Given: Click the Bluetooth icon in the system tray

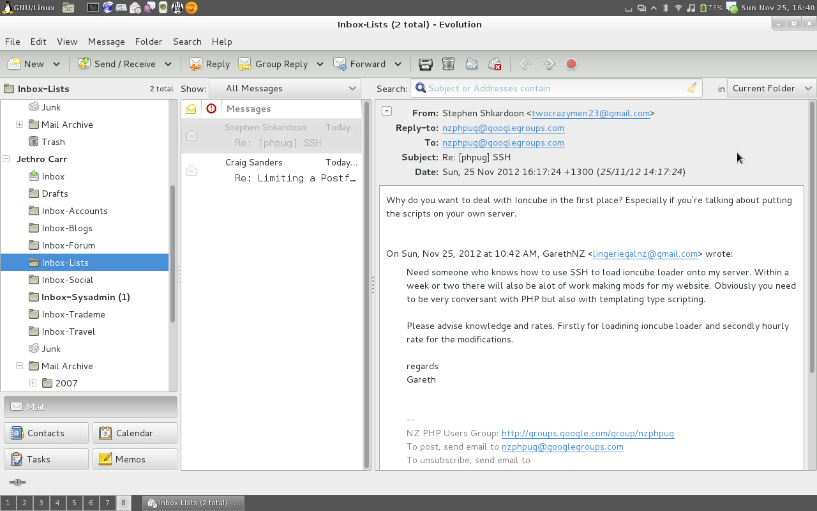Looking at the screenshot, I should click(665, 8).
